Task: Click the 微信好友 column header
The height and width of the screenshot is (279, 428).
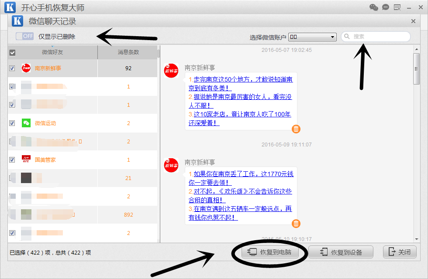Action: (x=52, y=51)
